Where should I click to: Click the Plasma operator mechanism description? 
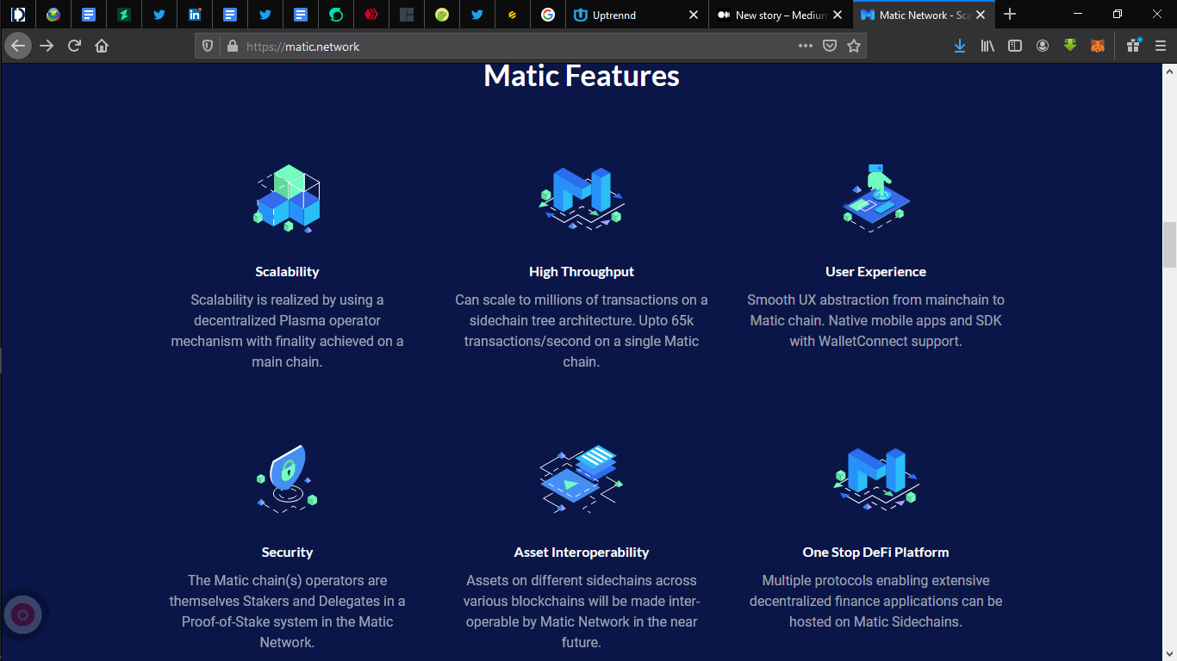[x=287, y=331]
